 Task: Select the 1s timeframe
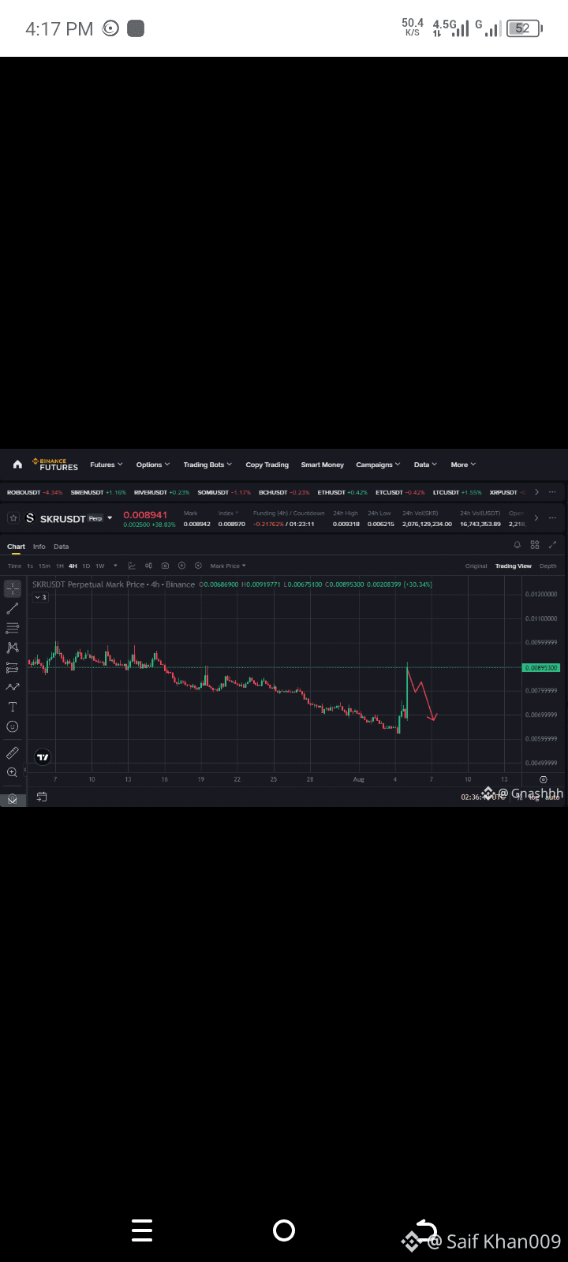coord(30,566)
